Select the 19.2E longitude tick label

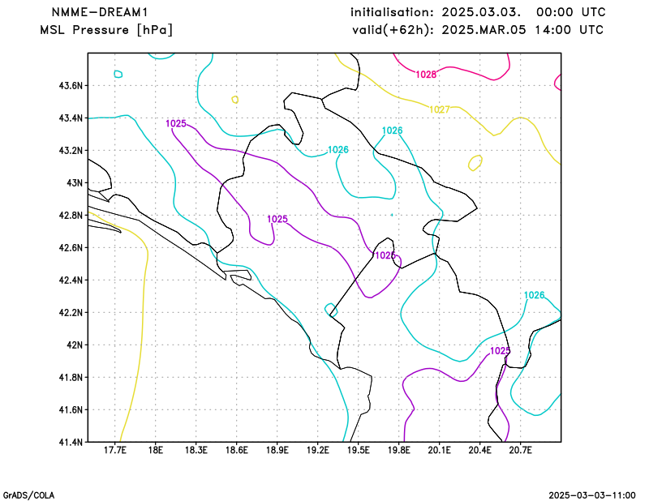pos(318,450)
